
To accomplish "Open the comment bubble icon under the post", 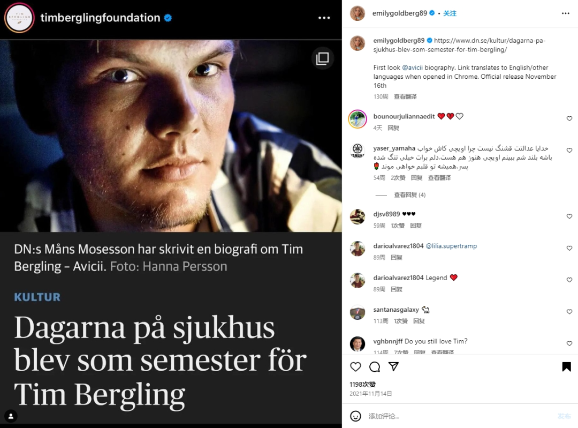I will 375,366.
